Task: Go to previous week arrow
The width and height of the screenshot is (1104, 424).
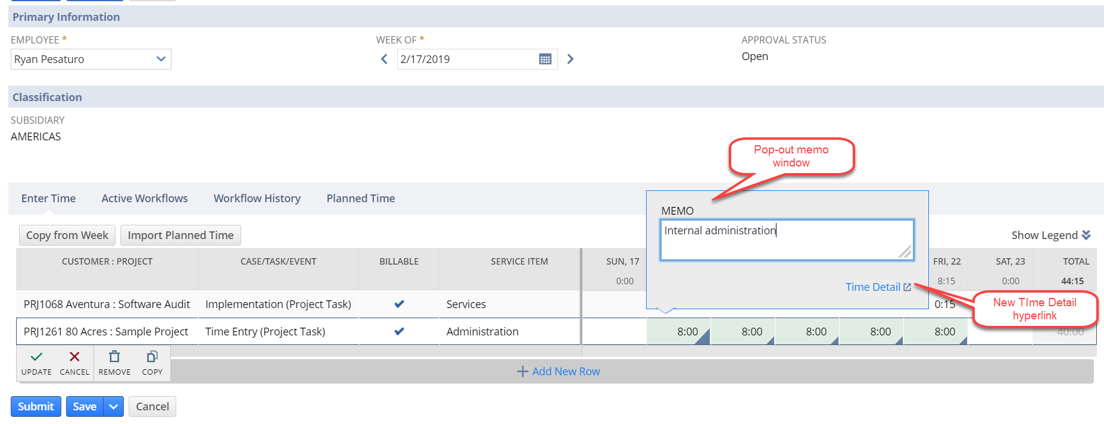Action: [384, 59]
